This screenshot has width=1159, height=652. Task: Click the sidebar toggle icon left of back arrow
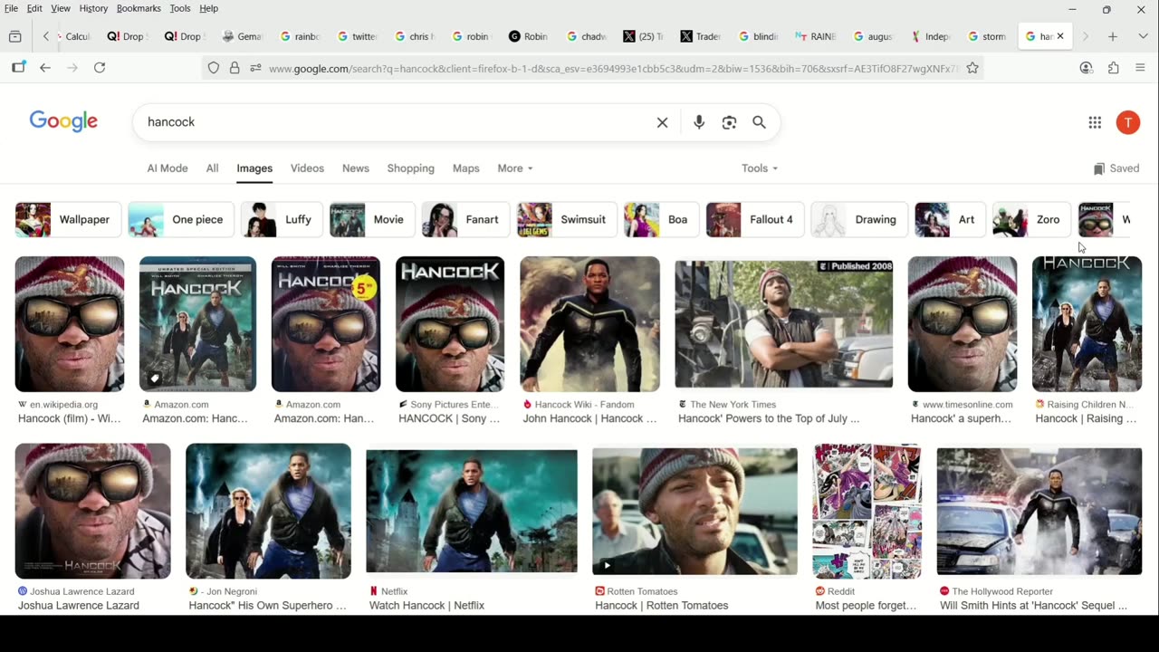click(18, 68)
